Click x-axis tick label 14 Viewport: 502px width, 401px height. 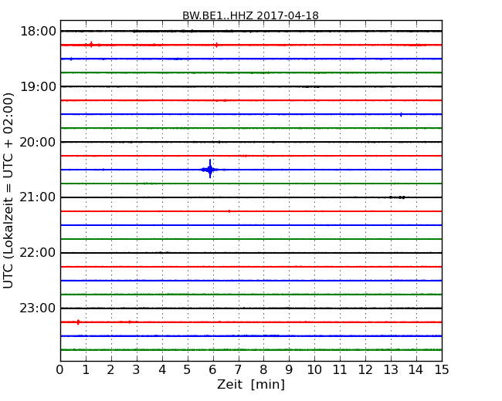416,370
